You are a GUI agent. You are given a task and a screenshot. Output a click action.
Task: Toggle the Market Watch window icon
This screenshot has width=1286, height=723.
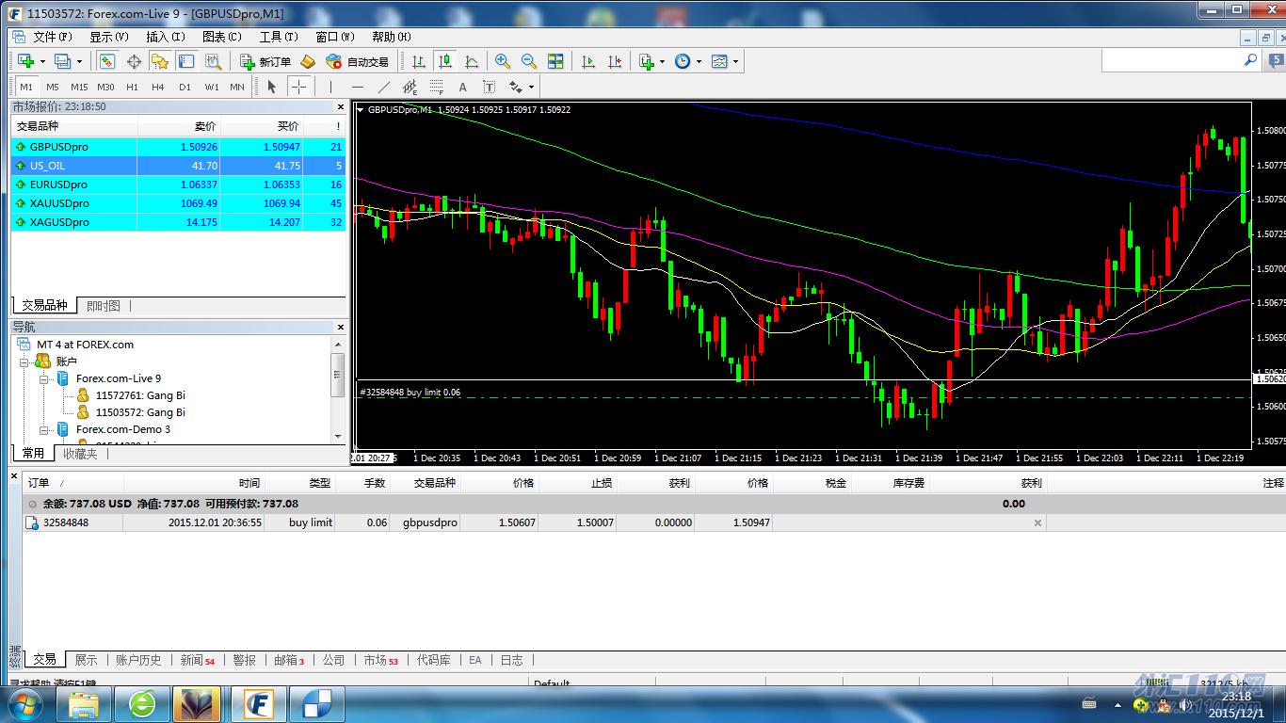(106, 61)
